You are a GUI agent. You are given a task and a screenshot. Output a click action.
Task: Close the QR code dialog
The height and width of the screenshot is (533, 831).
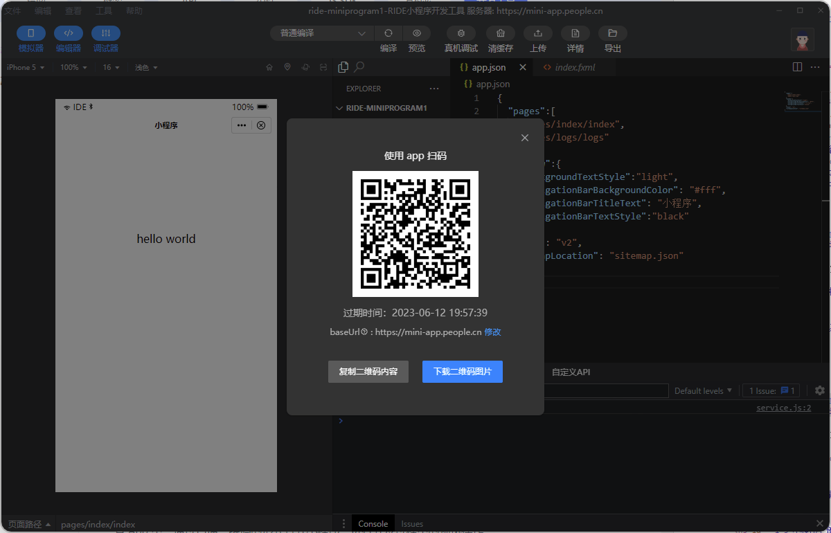pos(525,138)
